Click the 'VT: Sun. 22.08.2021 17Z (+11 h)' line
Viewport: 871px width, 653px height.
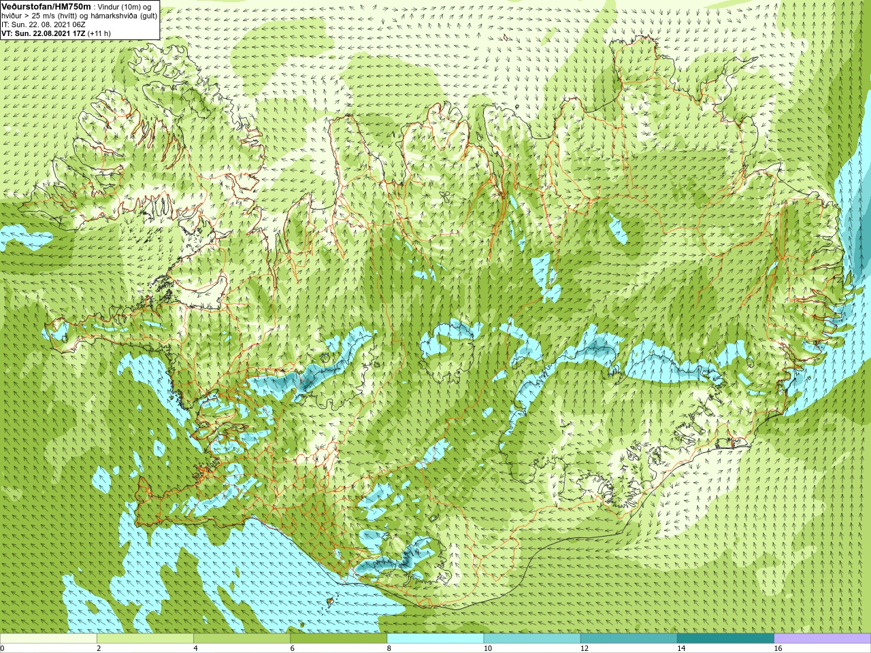click(x=56, y=33)
